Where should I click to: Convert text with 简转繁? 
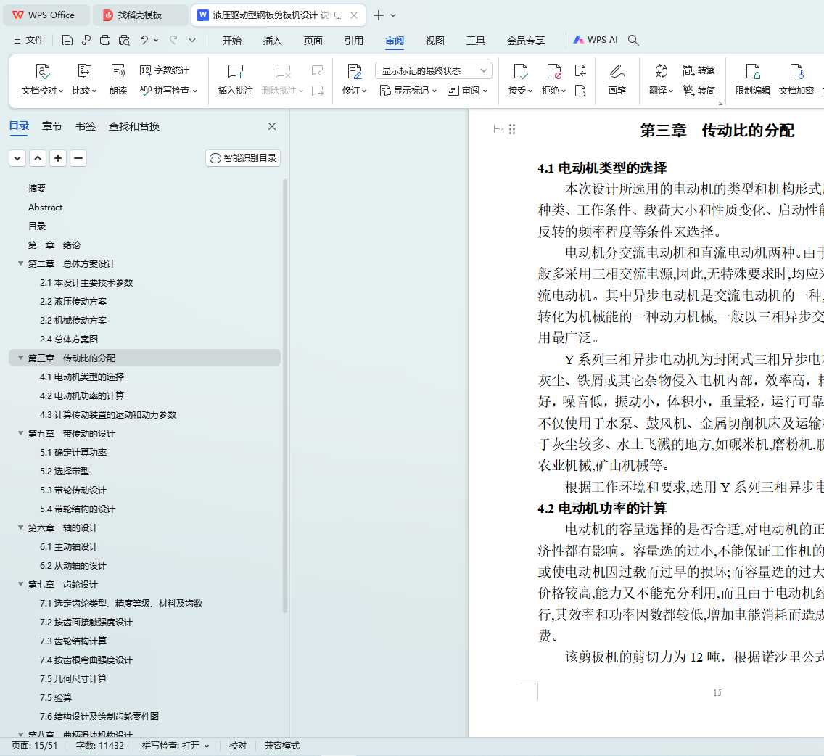(x=699, y=70)
